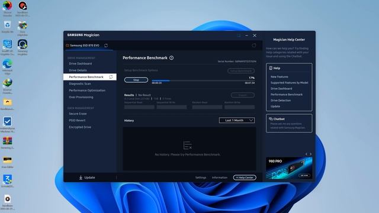
Task: Click the Update button at bottom left
Action: (87, 177)
